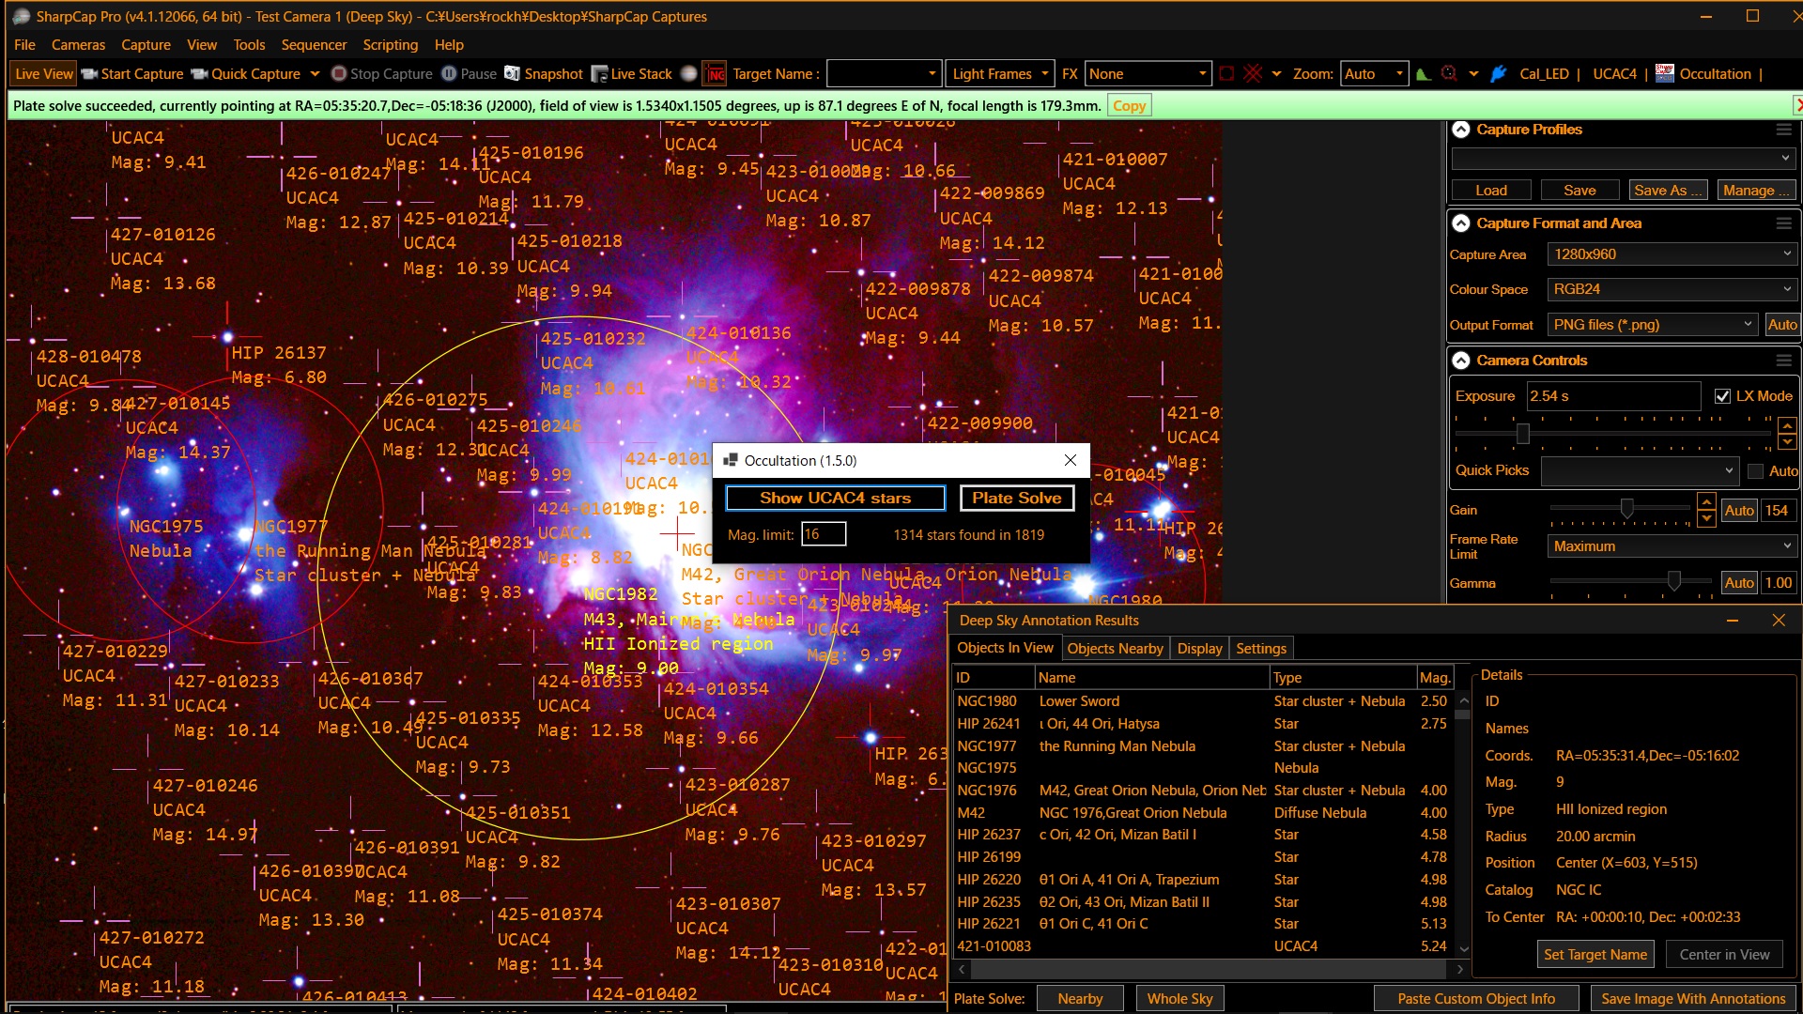
Task: Toggle the Quick Picks Auto checkbox
Action: 1755,471
